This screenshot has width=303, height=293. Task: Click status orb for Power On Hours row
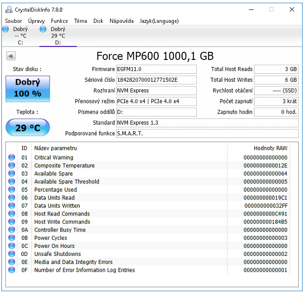(x=11, y=246)
